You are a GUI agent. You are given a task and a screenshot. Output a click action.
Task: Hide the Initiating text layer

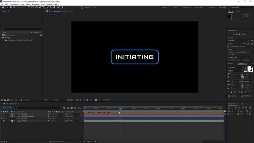2,114
